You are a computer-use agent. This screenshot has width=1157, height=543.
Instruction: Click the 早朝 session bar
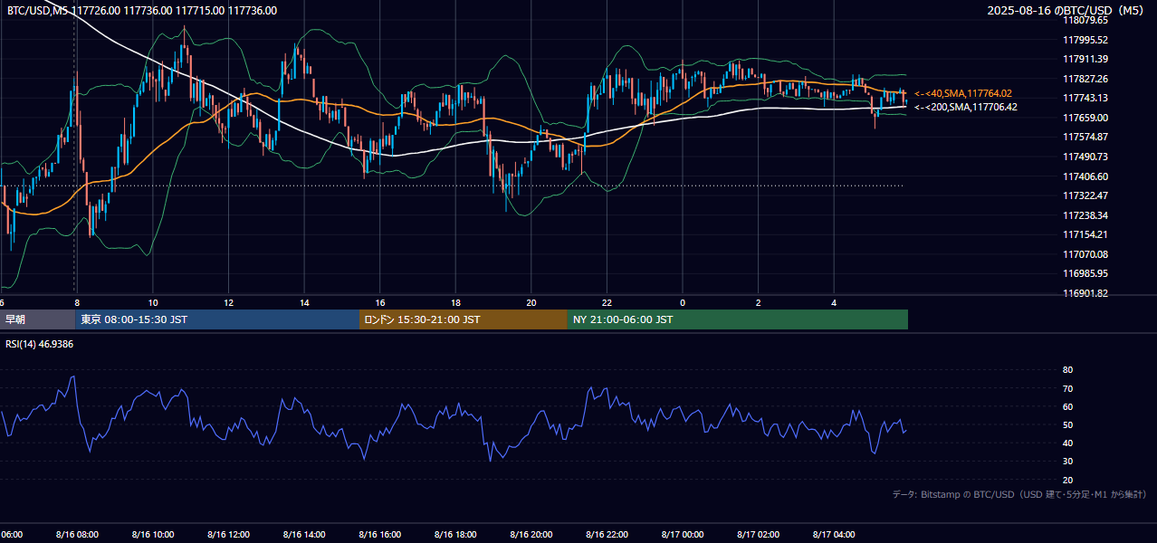click(x=37, y=319)
